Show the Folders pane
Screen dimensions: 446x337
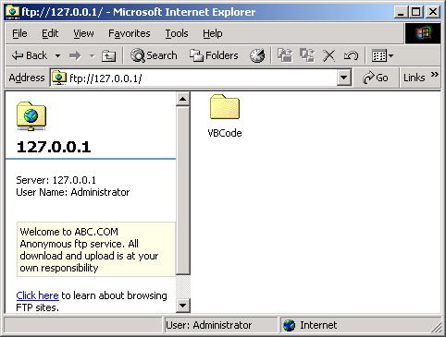coord(214,55)
